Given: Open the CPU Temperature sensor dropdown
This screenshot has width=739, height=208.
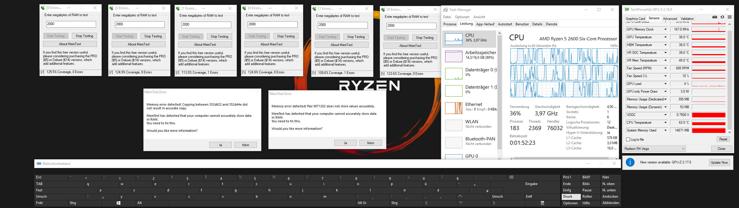Looking at the screenshot, I should tap(665, 123).
